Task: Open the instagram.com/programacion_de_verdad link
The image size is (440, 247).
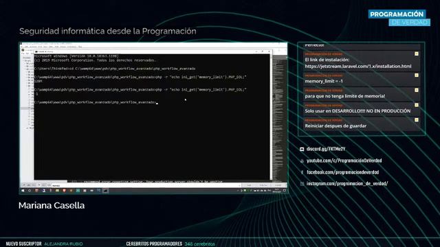Action: 347,184
